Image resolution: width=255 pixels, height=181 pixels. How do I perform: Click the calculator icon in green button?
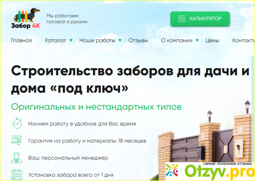point(182,18)
